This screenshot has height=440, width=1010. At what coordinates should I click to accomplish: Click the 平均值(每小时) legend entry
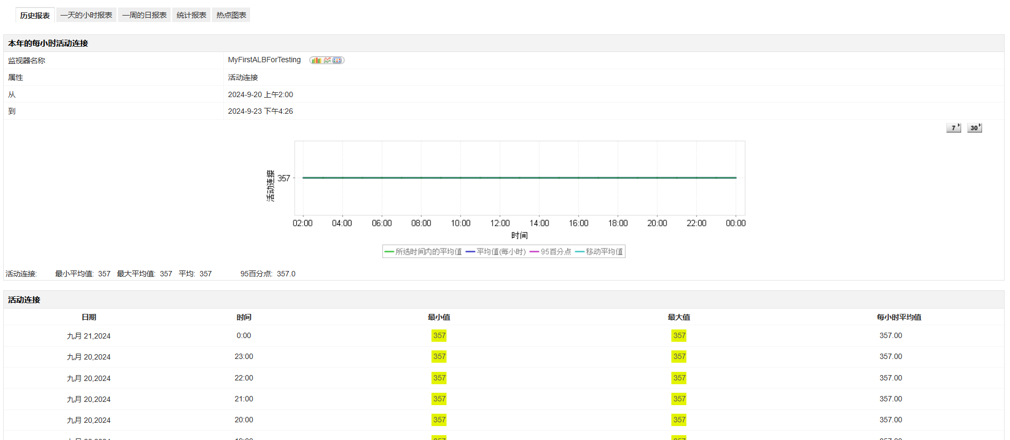(496, 252)
